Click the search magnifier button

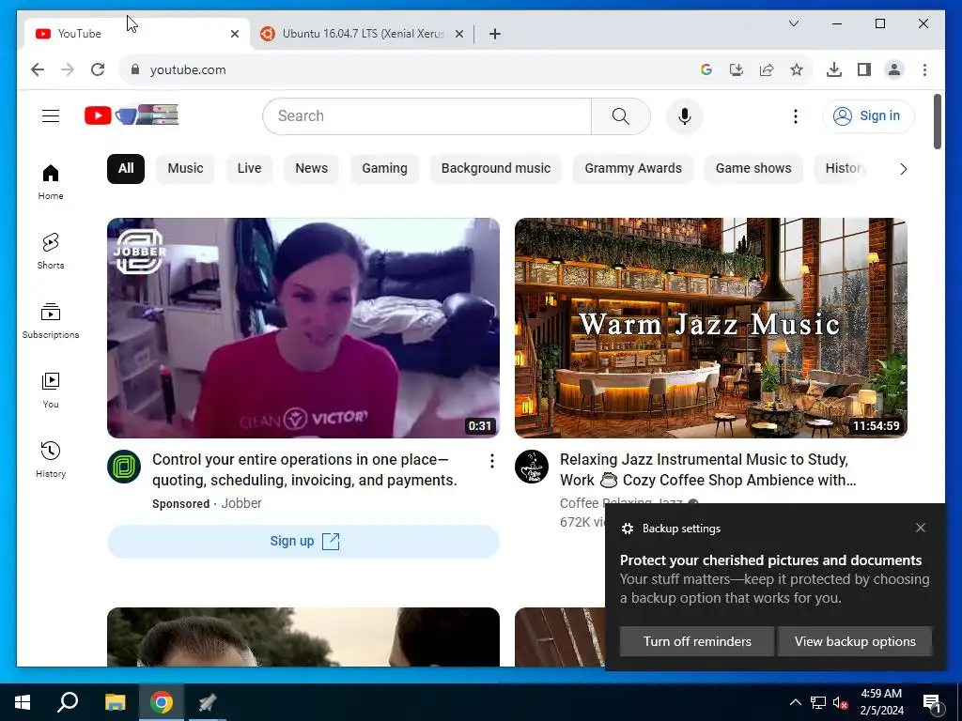pyautogui.click(x=620, y=115)
